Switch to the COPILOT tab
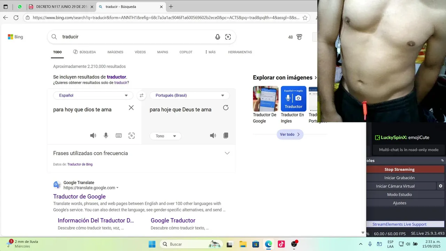This screenshot has width=446, height=251. click(x=186, y=52)
